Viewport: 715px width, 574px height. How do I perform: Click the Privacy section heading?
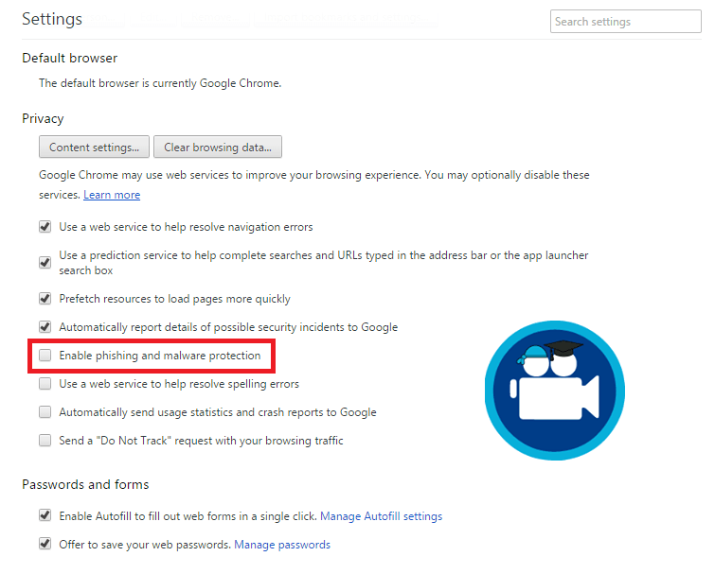coord(43,118)
